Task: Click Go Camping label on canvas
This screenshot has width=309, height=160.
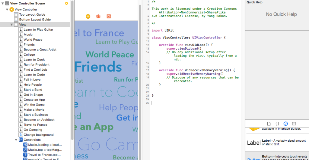Action: click(108, 144)
